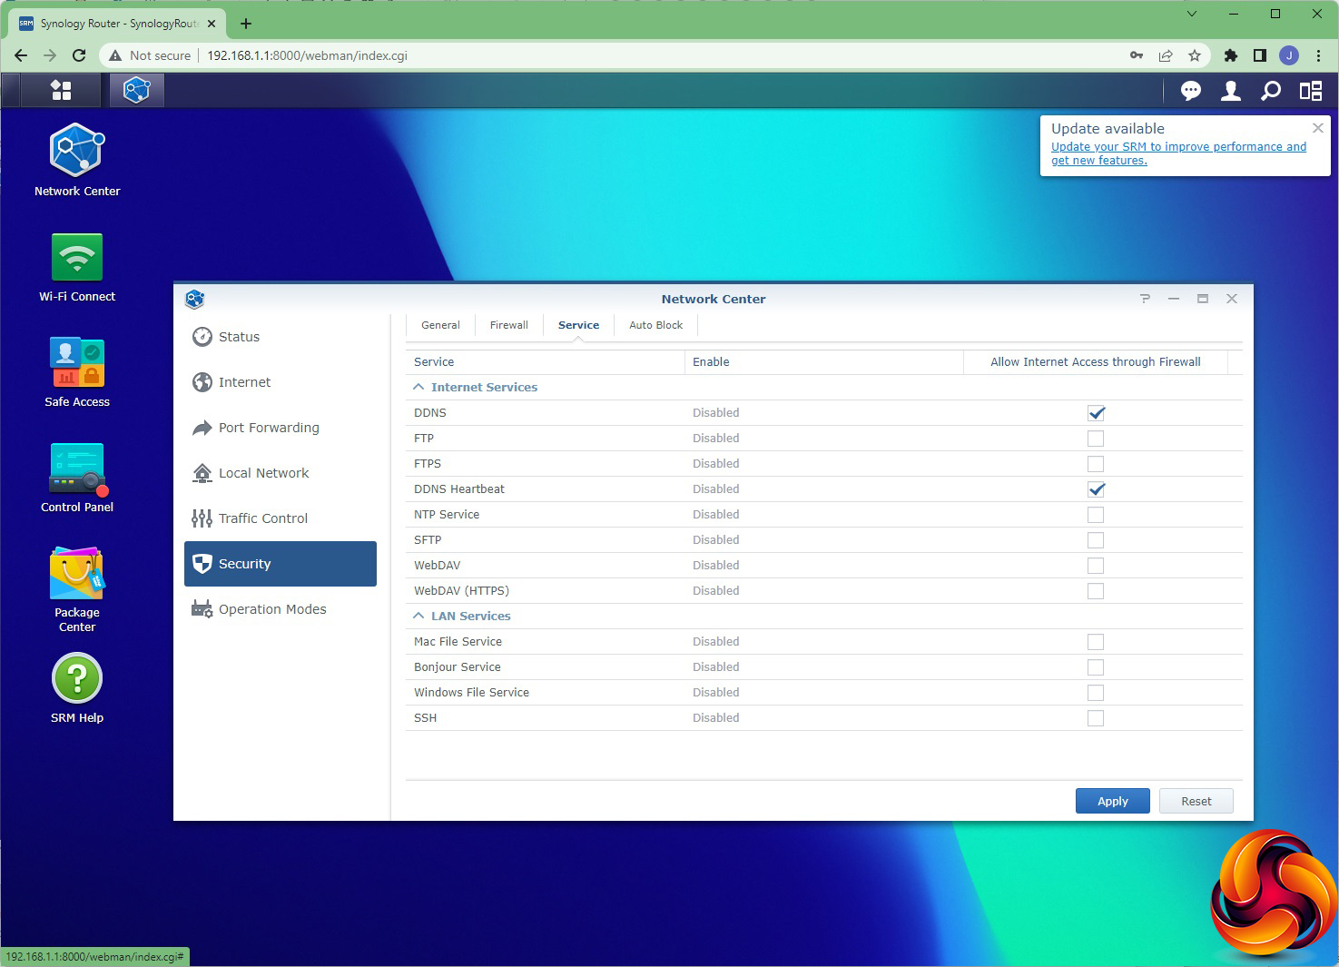Open the browser tab search dropdown
1339x967 pixels.
[x=1192, y=14]
